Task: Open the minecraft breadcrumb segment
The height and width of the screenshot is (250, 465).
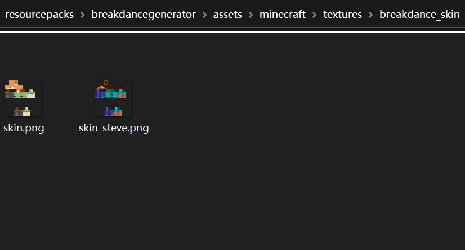Action: pyautogui.click(x=283, y=15)
